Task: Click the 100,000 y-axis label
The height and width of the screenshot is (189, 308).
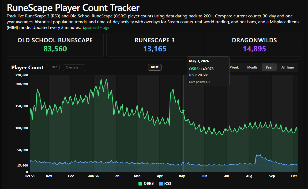Action: [22, 128]
